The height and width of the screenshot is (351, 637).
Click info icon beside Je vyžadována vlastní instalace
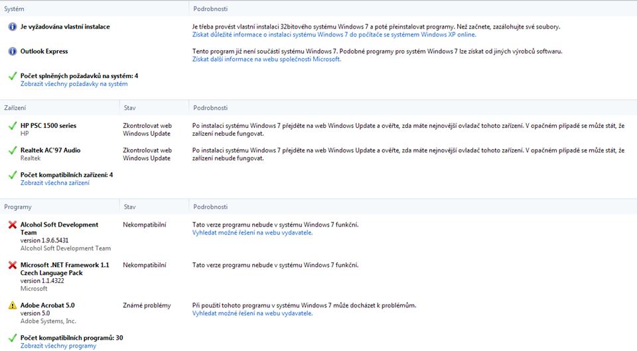[13, 26]
